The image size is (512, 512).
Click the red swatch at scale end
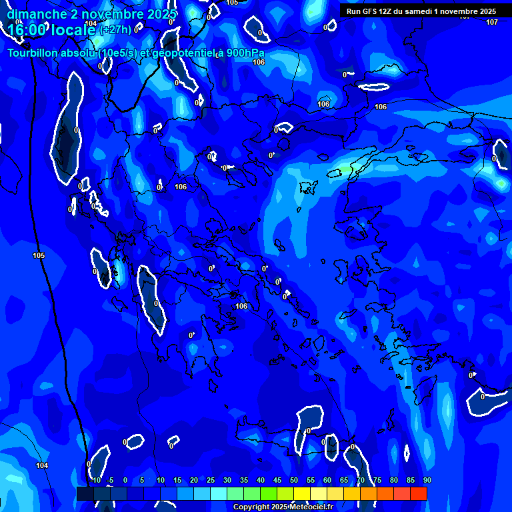coord(419,493)
